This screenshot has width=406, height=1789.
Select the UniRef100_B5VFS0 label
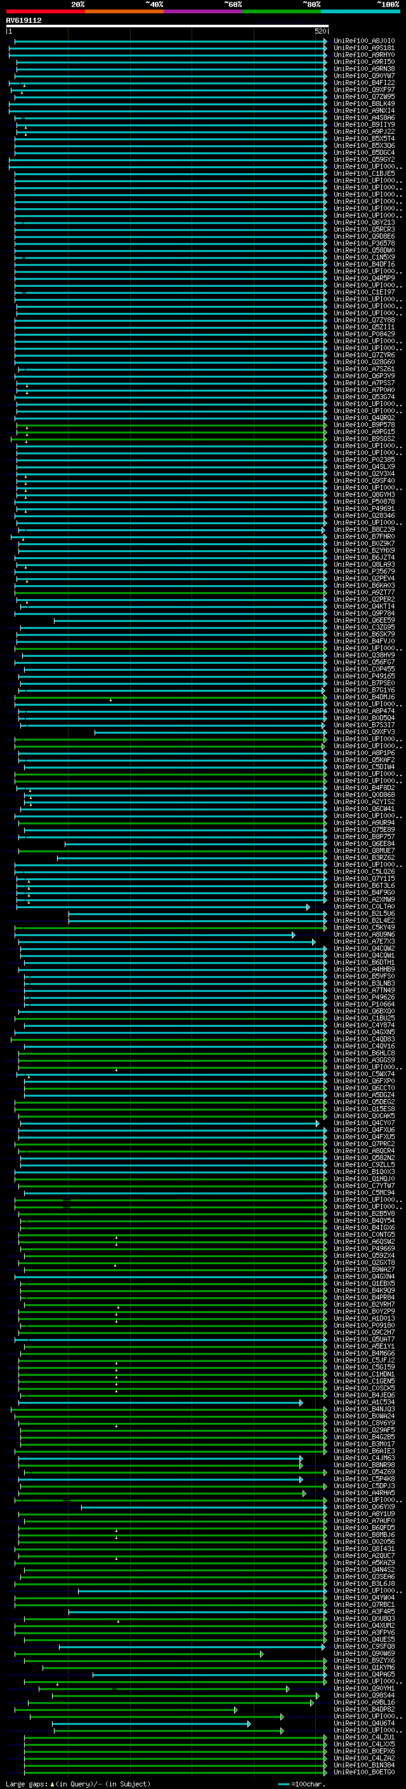[x=364, y=976]
